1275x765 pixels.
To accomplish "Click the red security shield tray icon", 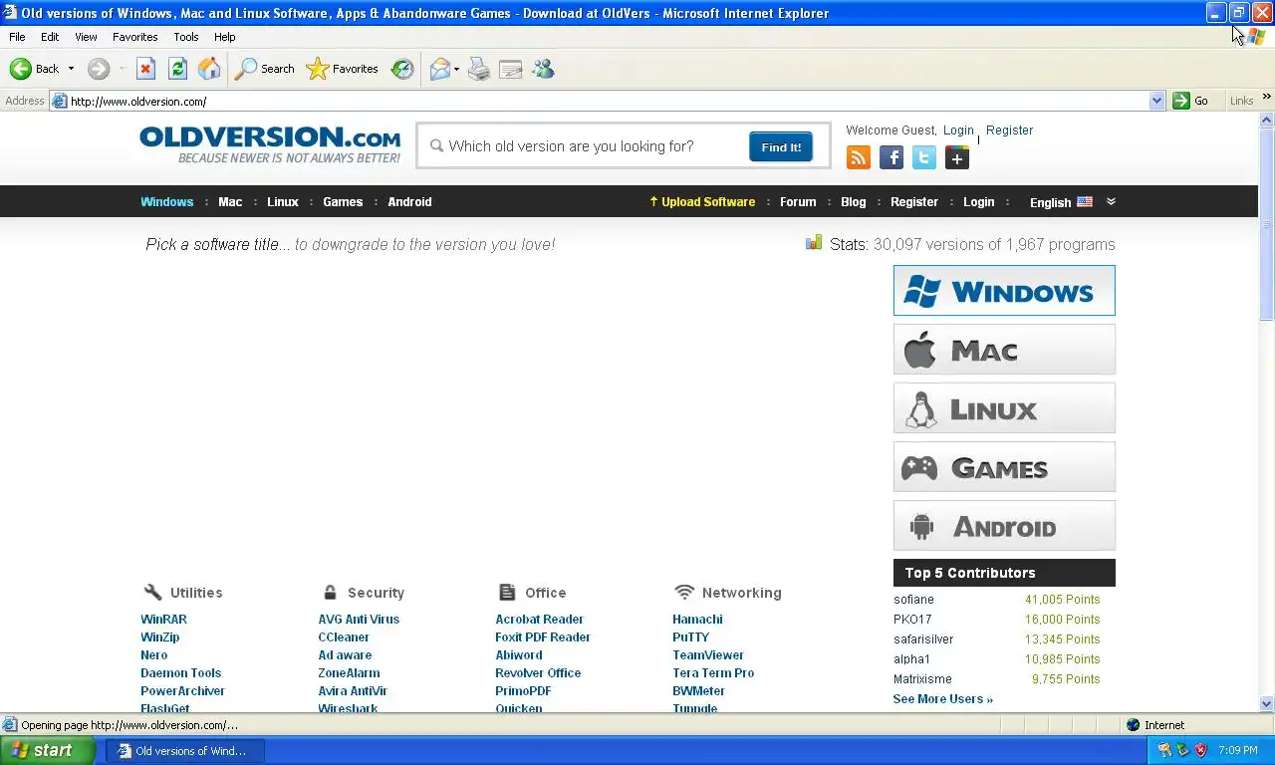I will click(x=1200, y=750).
